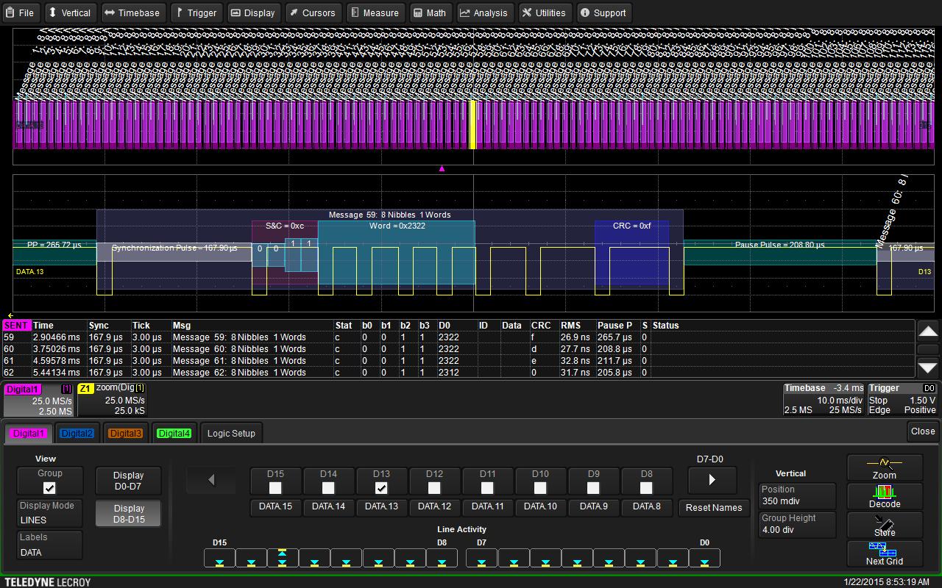Open the Display Mode LINES selector
The height and width of the screenshot is (588, 942).
(49, 513)
